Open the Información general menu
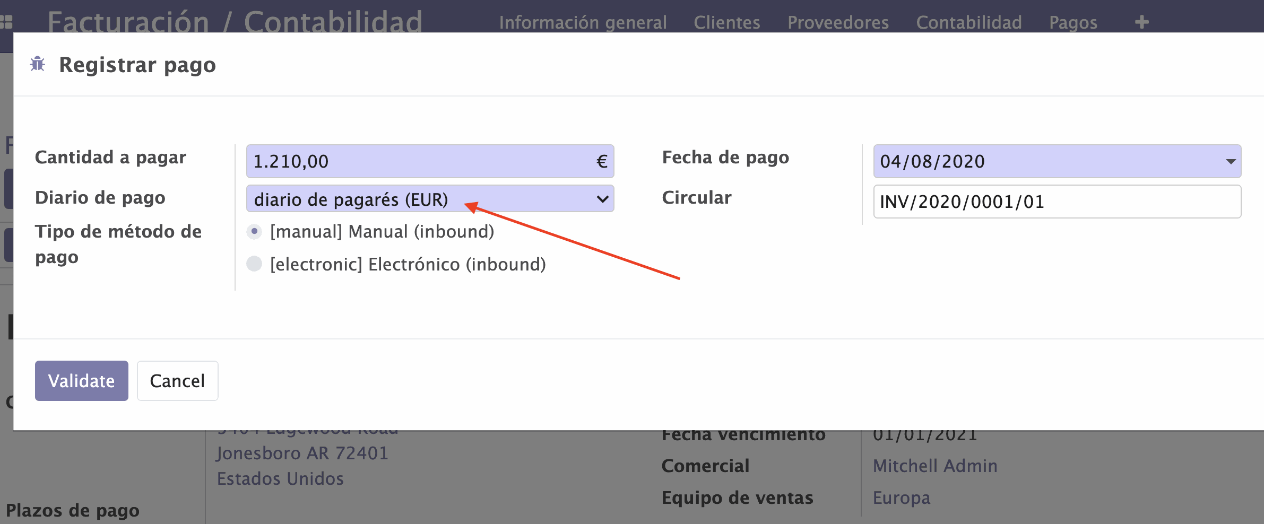 click(x=583, y=22)
